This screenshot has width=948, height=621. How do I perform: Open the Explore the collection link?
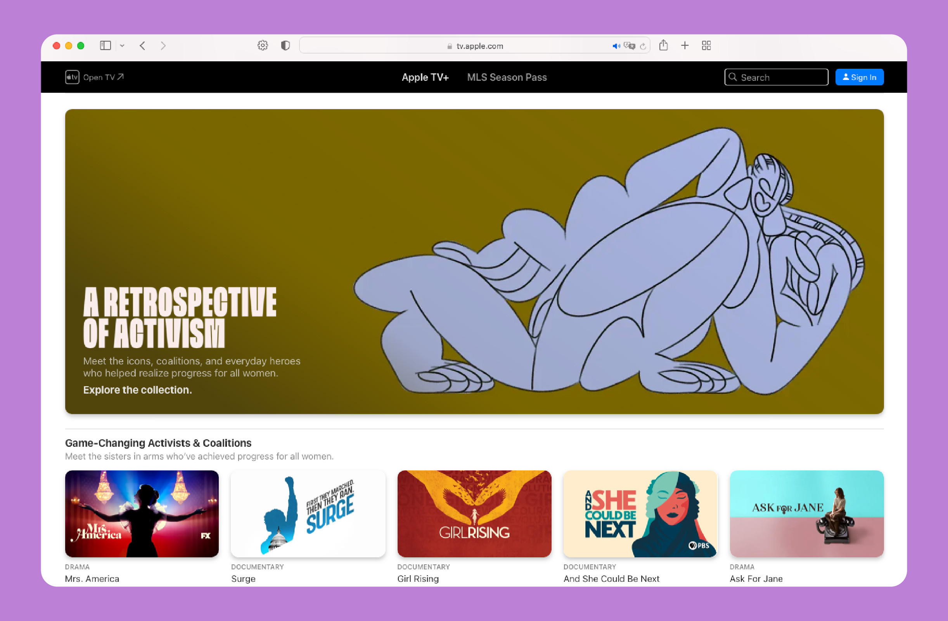[x=137, y=390]
